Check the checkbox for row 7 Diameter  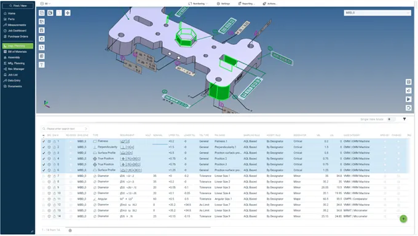44,176
